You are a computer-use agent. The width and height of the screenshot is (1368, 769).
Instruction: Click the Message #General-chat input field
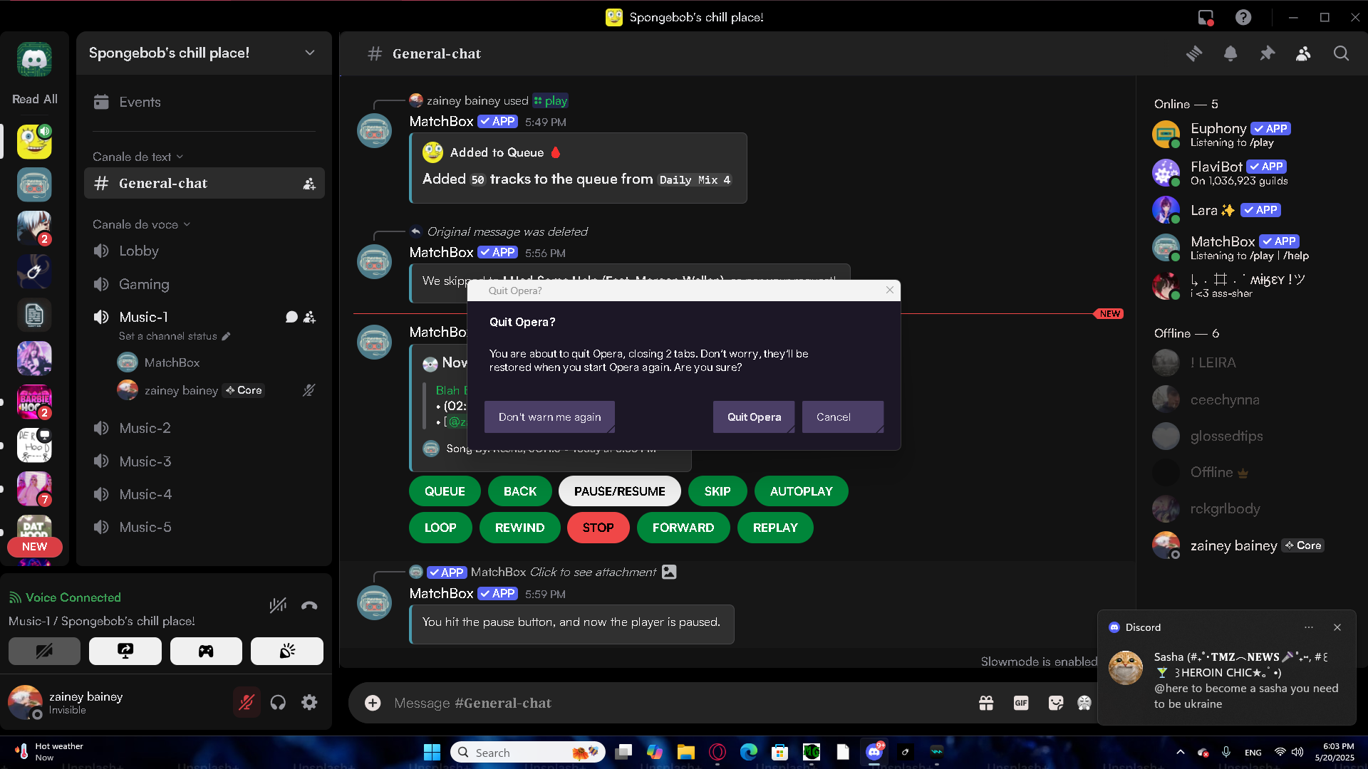tap(641, 703)
